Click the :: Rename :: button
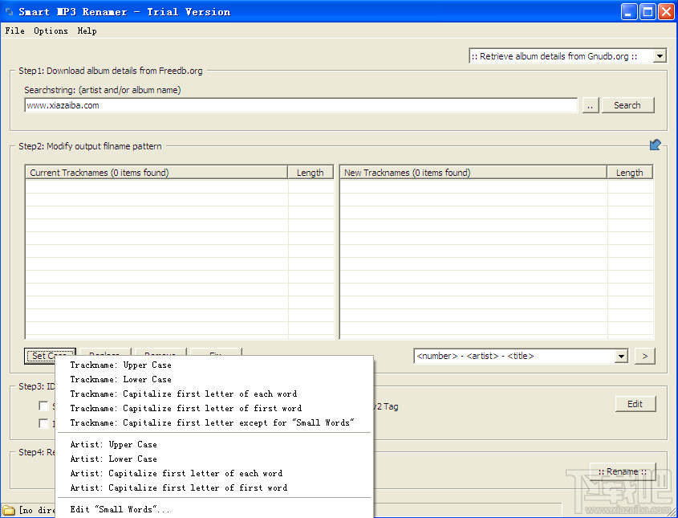The image size is (678, 518). coord(623,471)
